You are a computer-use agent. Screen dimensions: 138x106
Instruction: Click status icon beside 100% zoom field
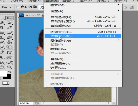37,103
